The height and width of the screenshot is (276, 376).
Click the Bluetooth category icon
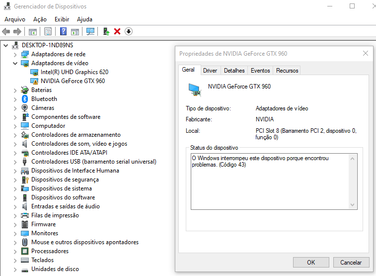click(25, 99)
